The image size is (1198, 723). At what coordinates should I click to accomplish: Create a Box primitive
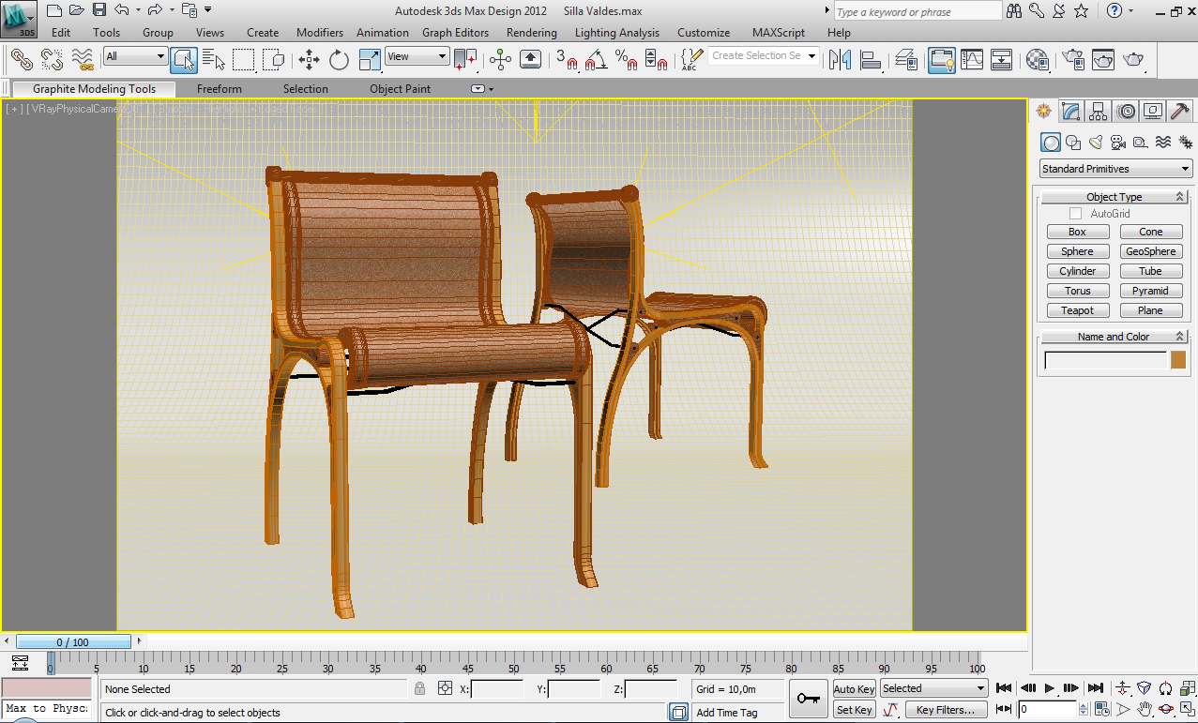click(x=1078, y=232)
